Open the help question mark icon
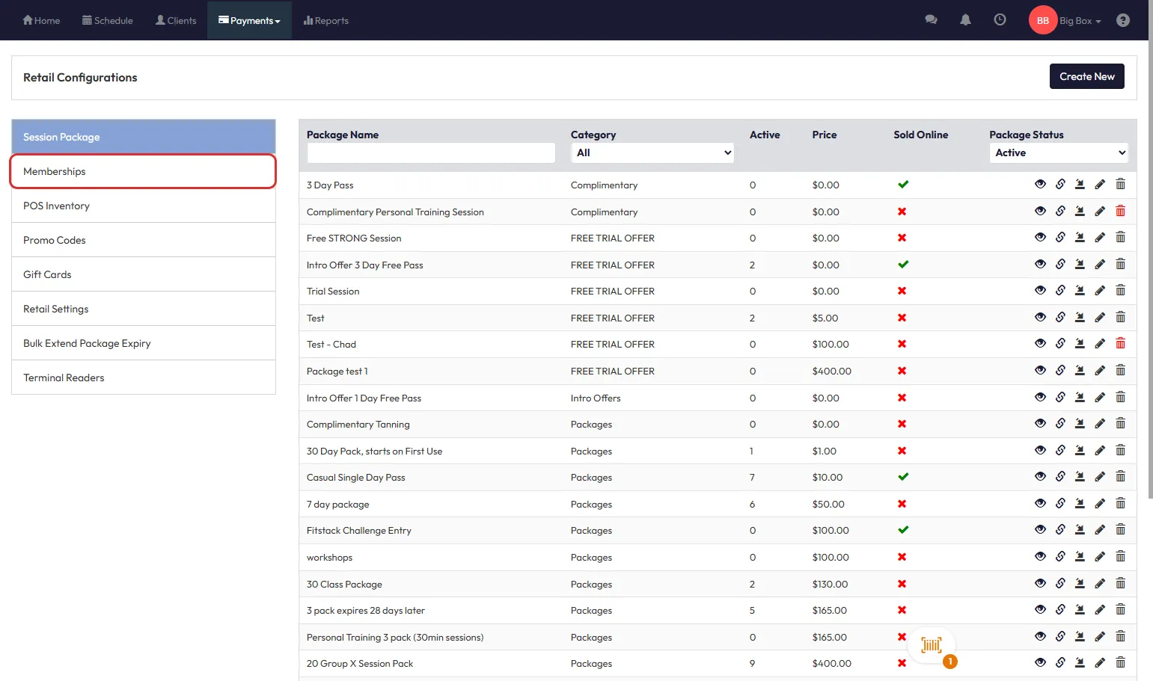The width and height of the screenshot is (1153, 681). pos(1122,20)
